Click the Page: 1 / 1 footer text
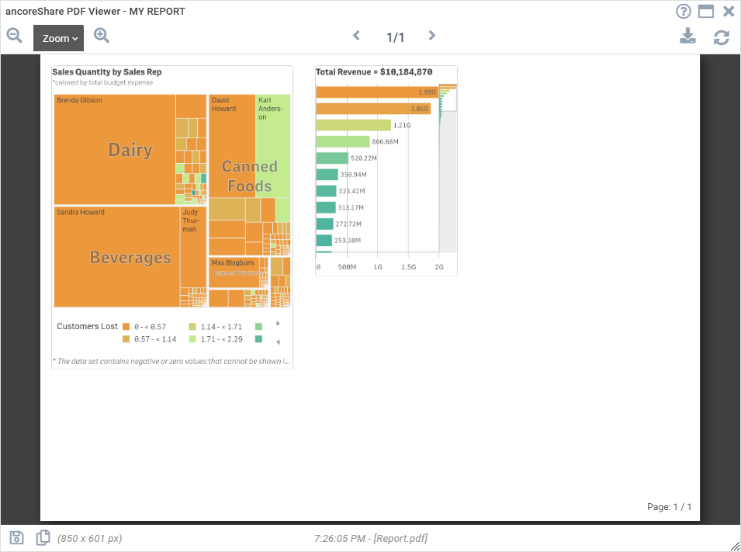This screenshot has width=741, height=552. tap(669, 507)
